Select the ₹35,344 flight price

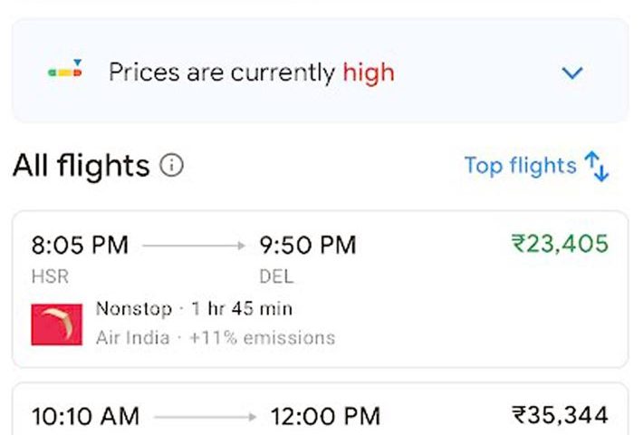pyautogui.click(x=560, y=416)
